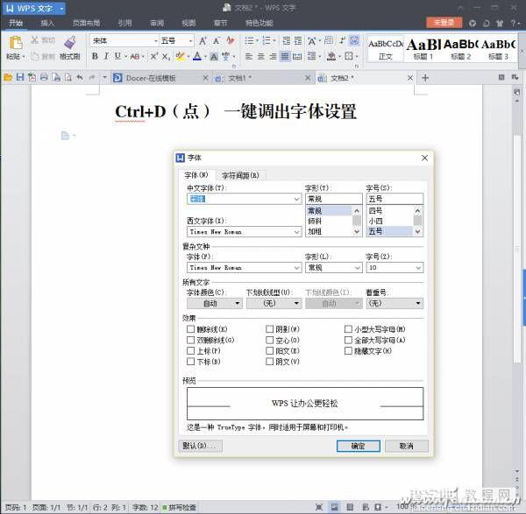Switch to 字体(N) tab in dialog
526x514 pixels.
click(x=196, y=175)
